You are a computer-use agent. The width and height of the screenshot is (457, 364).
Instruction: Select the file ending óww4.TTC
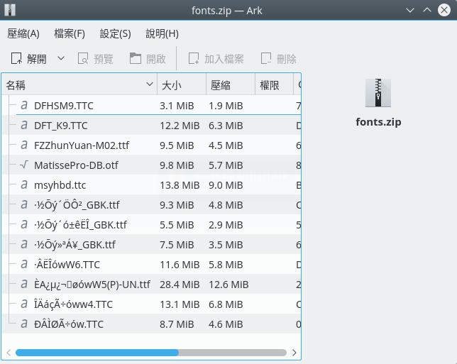coord(73,304)
